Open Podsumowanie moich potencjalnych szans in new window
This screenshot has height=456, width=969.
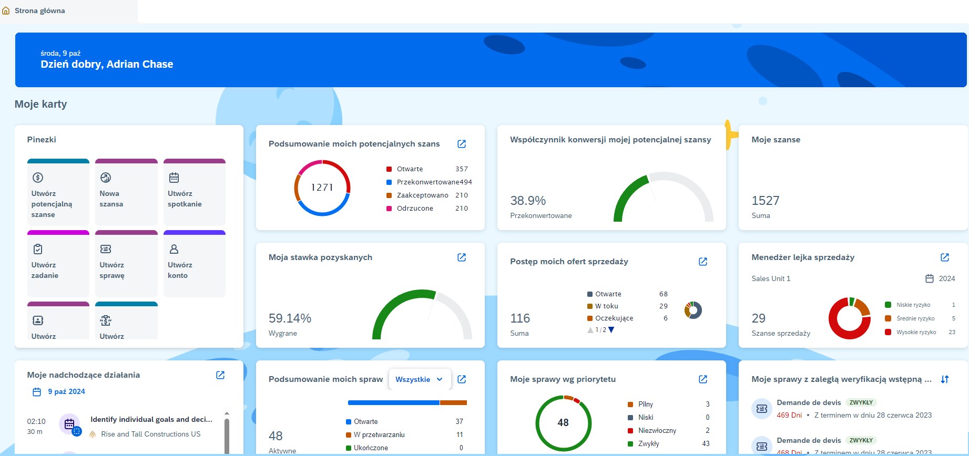462,144
